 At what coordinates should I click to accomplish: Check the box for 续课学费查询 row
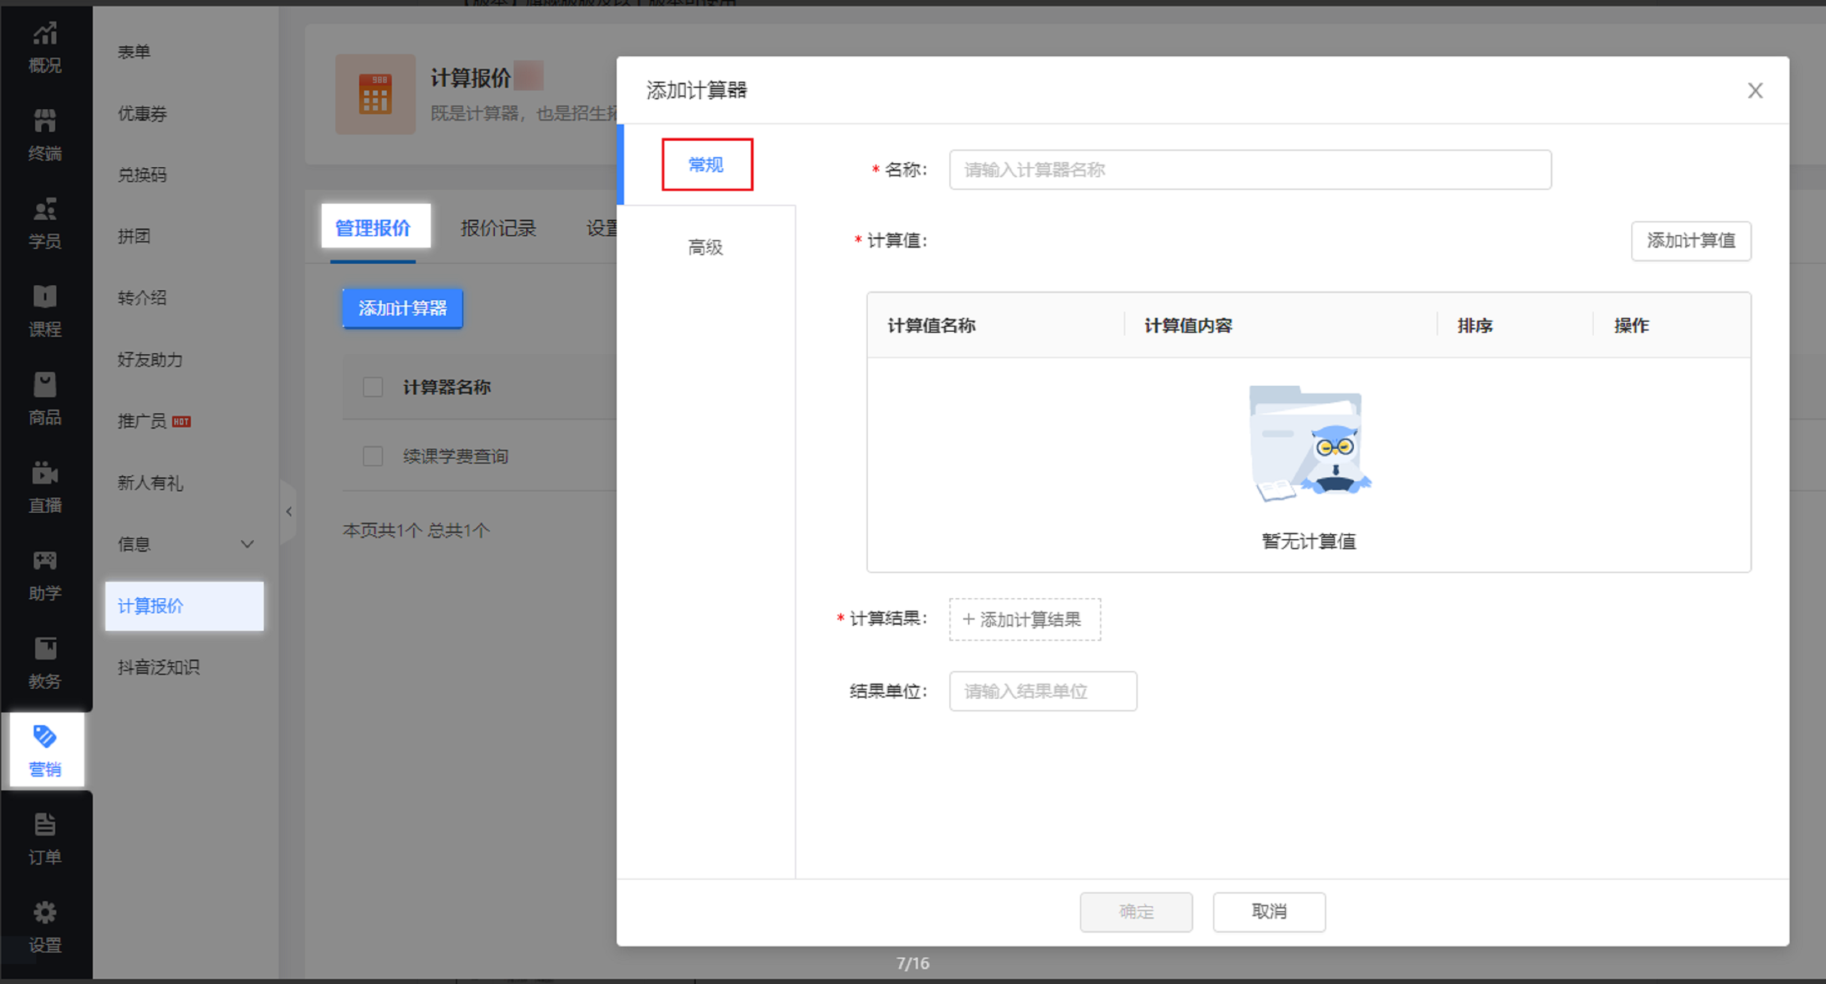coord(373,456)
